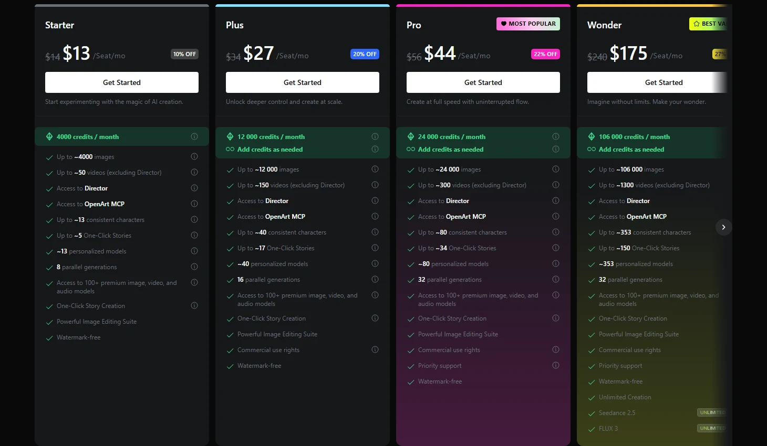The image size is (767, 446).
Task: Click Get Started under Starter plan
Action: (x=122, y=82)
